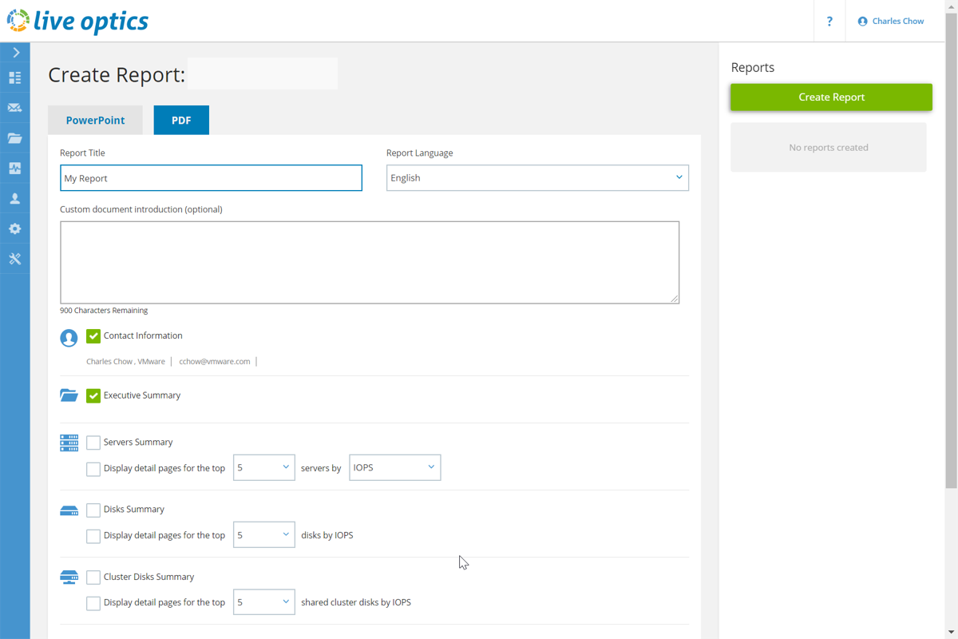This screenshot has width=958, height=639.
Task: Open the projects folder icon in sidebar
Action: [15, 138]
